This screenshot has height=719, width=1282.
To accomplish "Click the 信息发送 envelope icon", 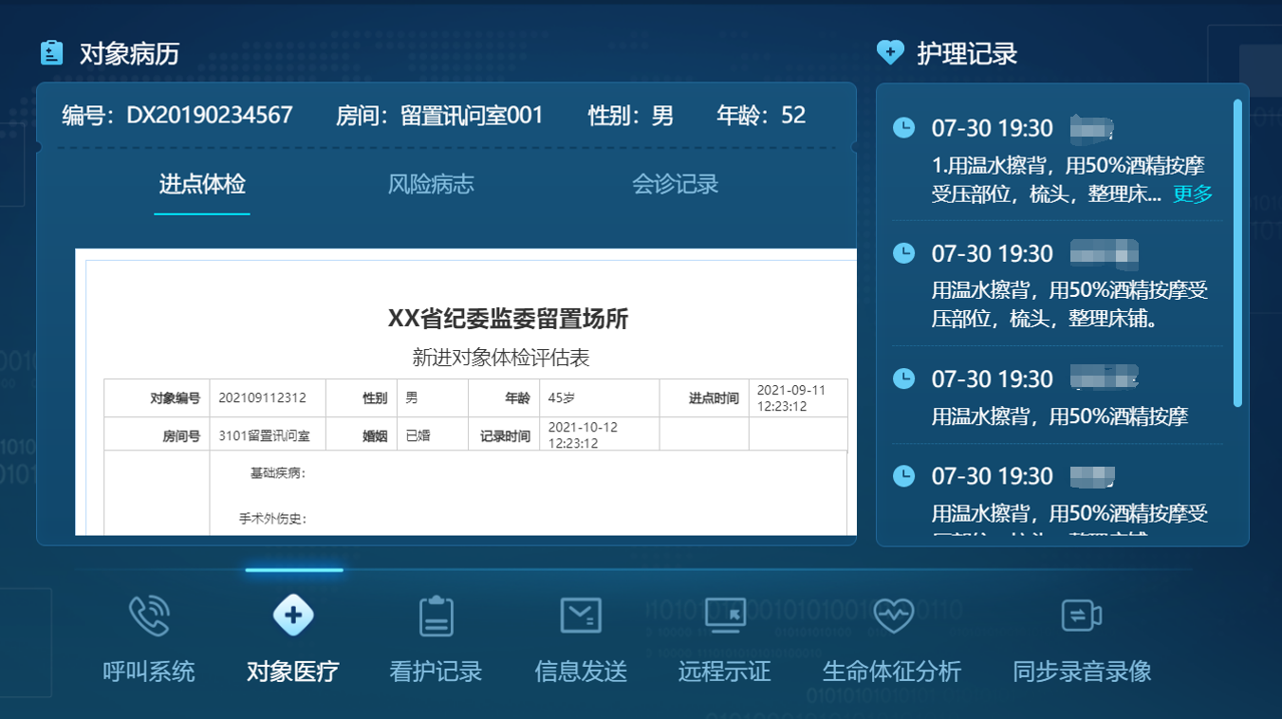I will coord(580,615).
